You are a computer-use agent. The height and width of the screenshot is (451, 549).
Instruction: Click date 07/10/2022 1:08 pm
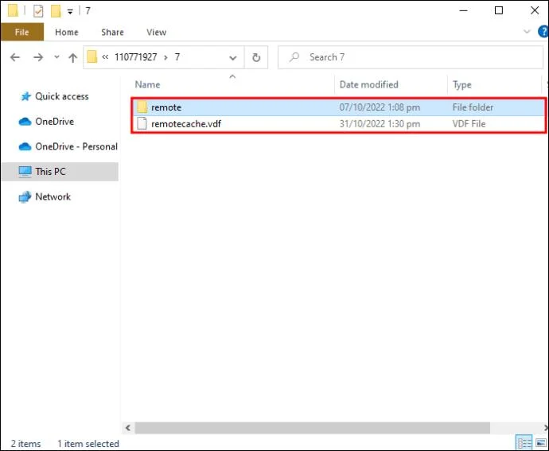point(380,107)
